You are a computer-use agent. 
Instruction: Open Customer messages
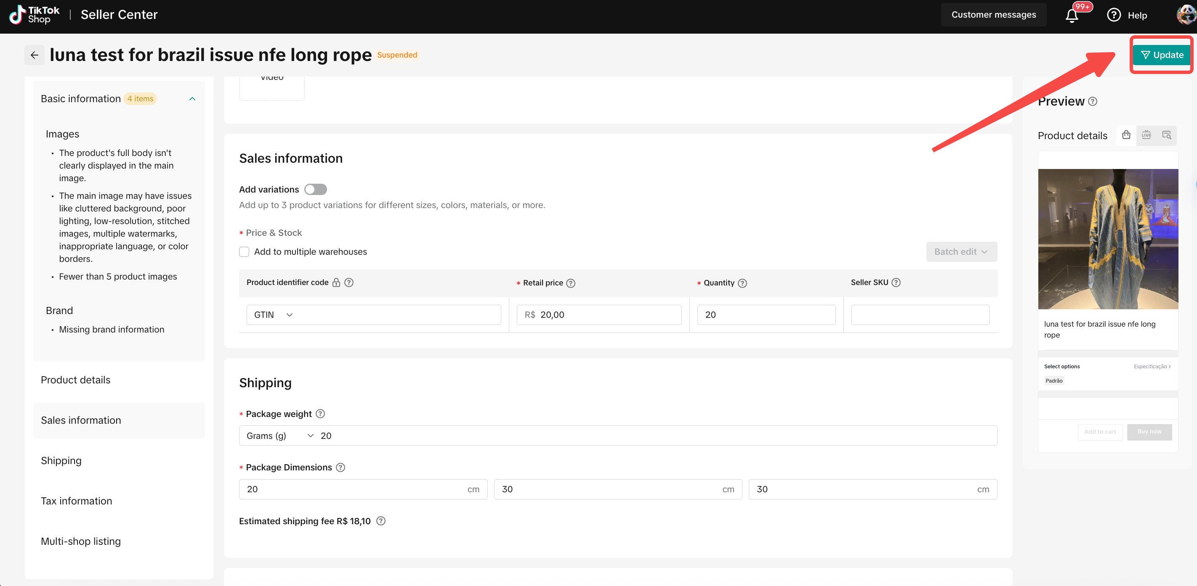coord(993,15)
